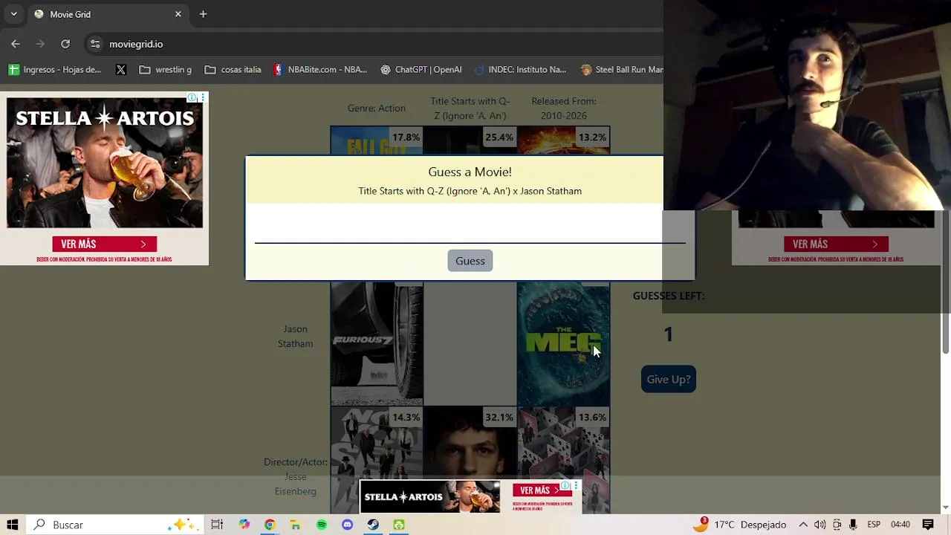Open bottom banner ad options menu

pos(575,486)
